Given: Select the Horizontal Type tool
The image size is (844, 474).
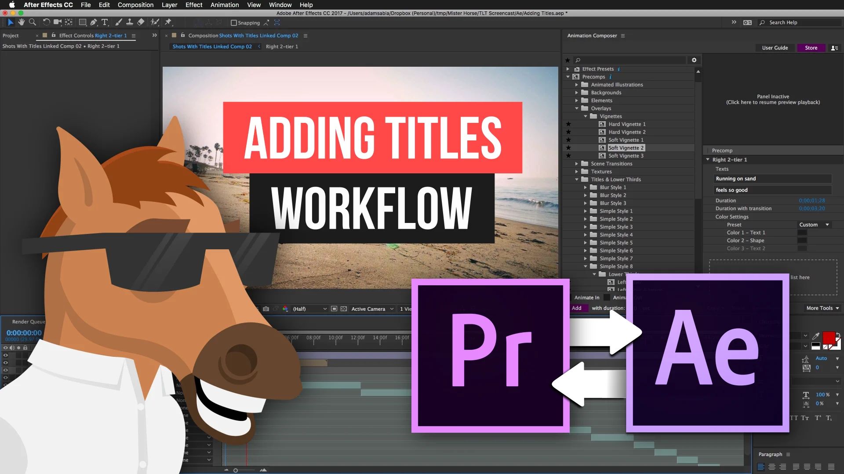Looking at the screenshot, I should tap(105, 22).
